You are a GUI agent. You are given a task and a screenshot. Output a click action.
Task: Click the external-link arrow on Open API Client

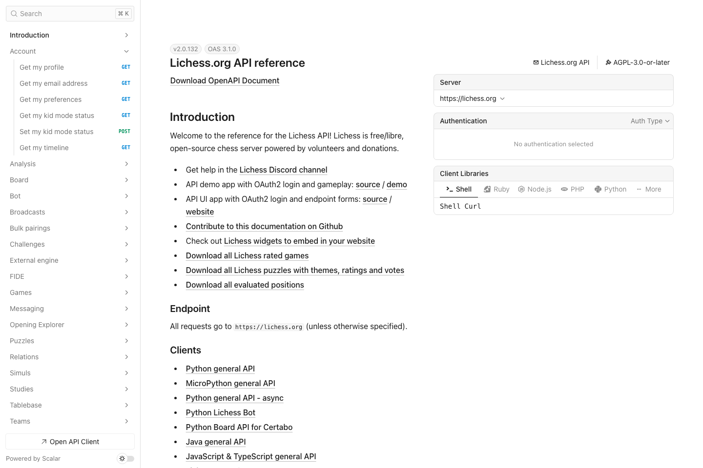tap(43, 442)
